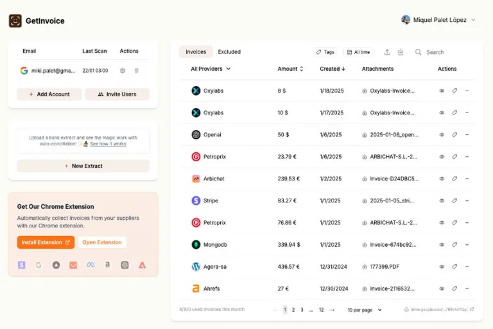Tag the Mongodb invoice row
This screenshot has width=493, height=329.
tap(454, 245)
